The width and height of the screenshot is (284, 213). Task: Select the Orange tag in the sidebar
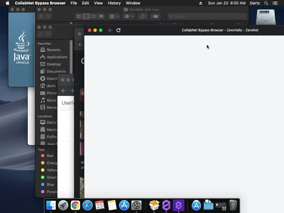(49, 163)
